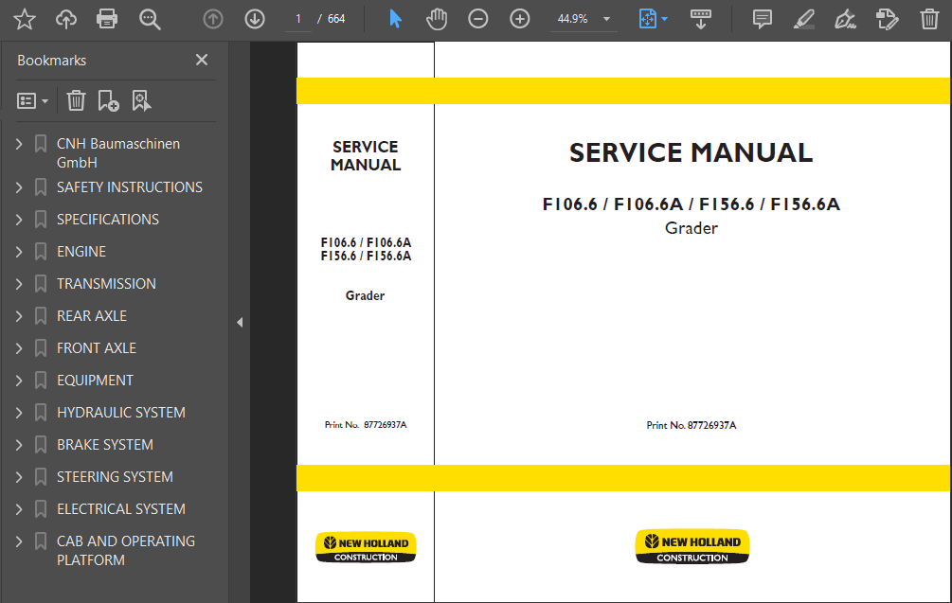Expand the ENGINE bookmark
Screen dimensions: 952x603
click(x=19, y=252)
